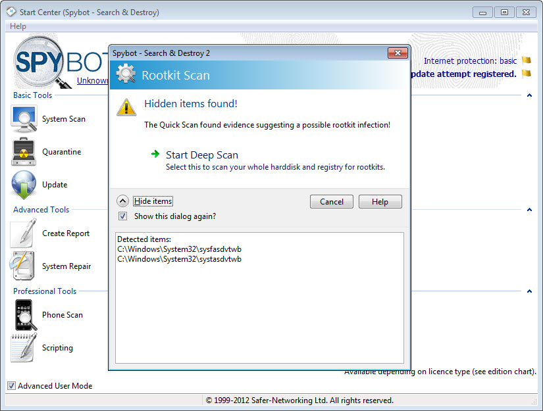Collapse the Professional Tools section
The image size is (543, 411).
pos(529,291)
